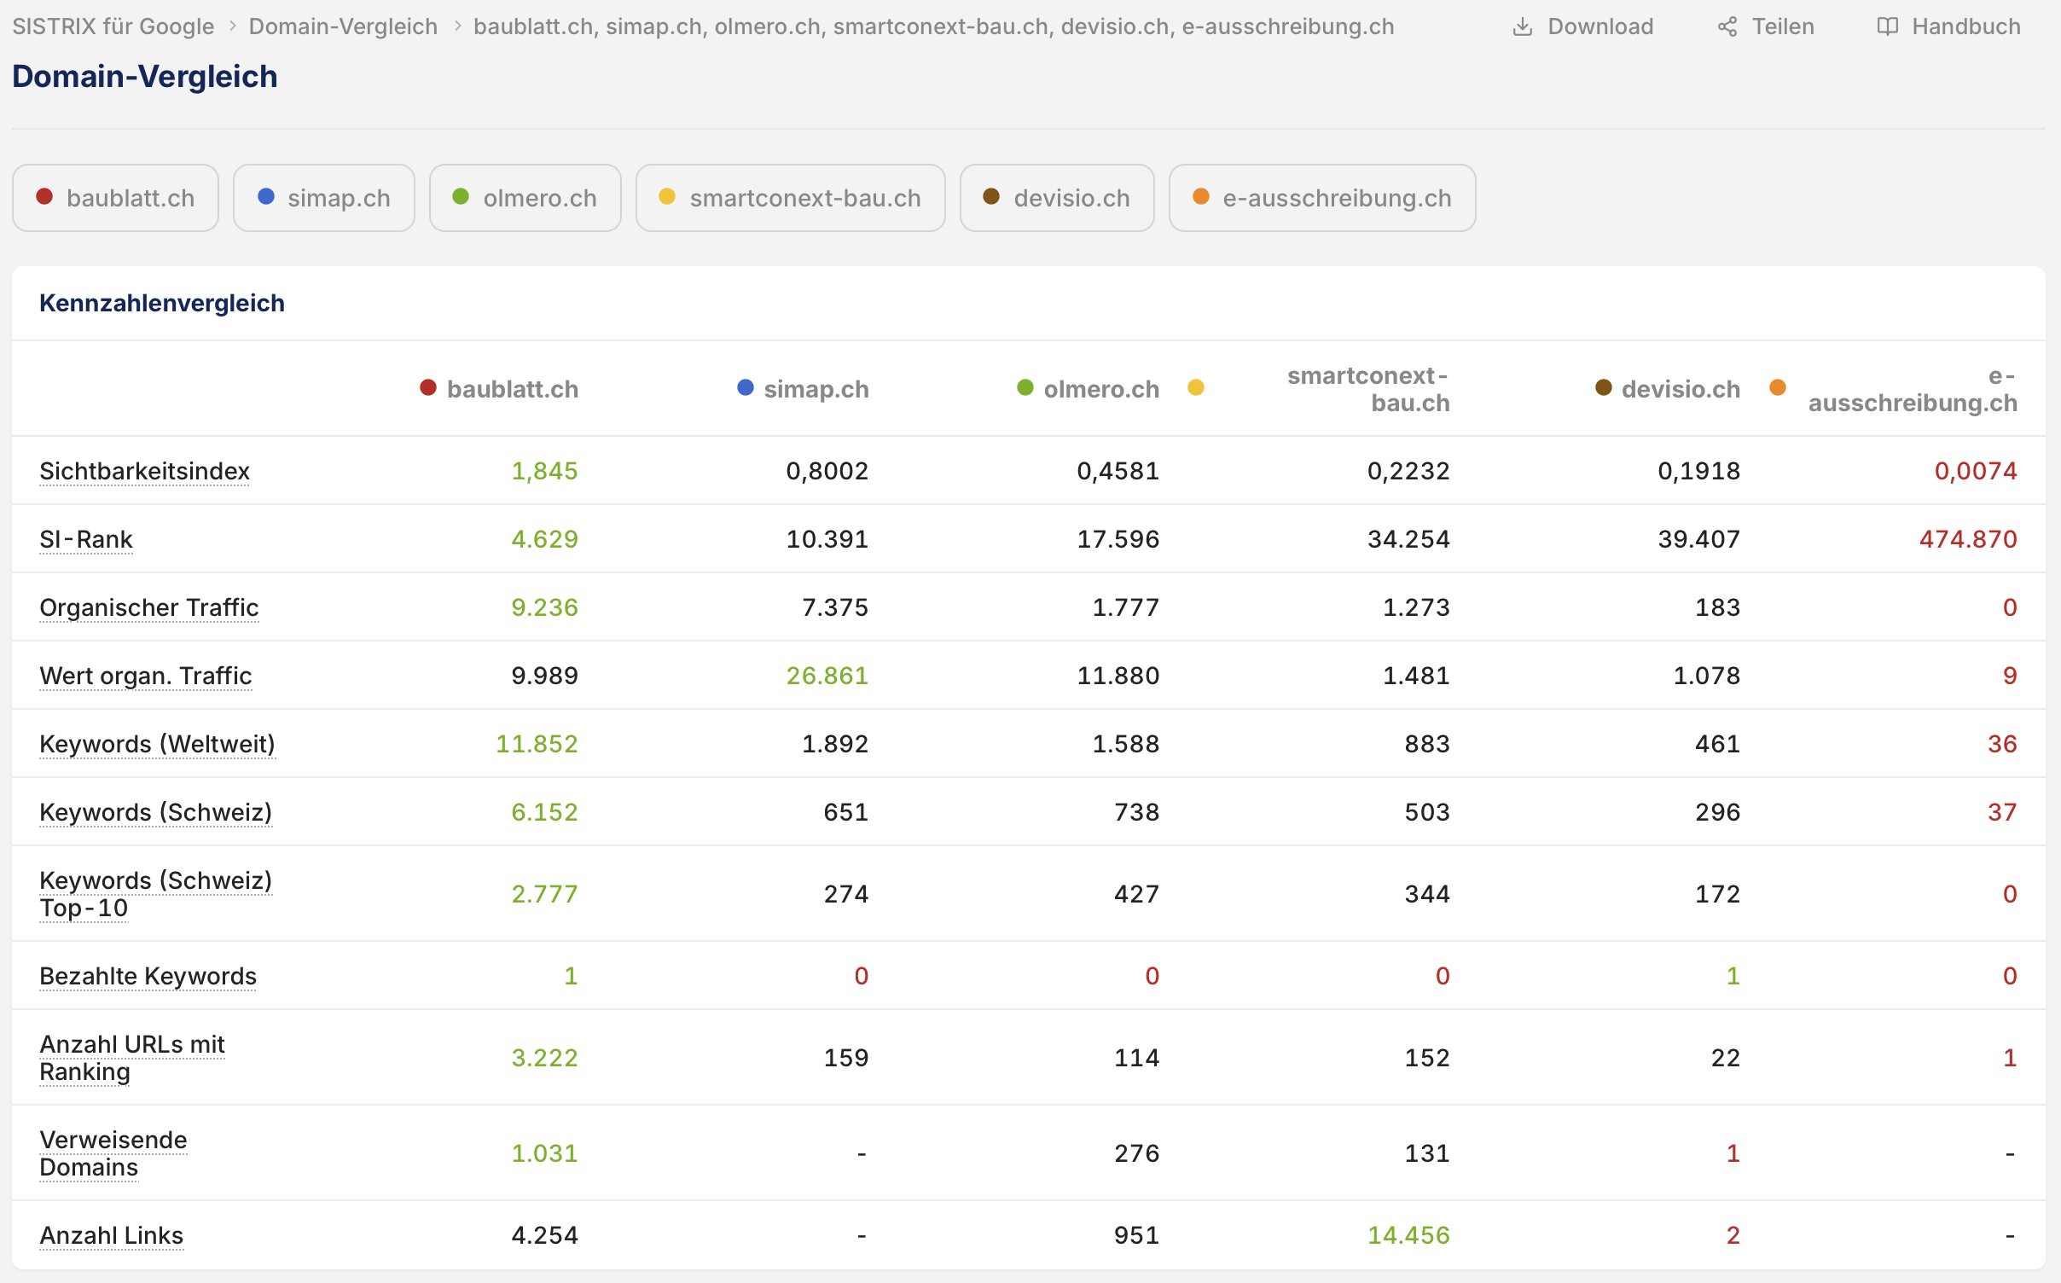Open the Domain-Vergleich breadcrumb link
This screenshot has height=1283, width=2061.
coord(343,26)
